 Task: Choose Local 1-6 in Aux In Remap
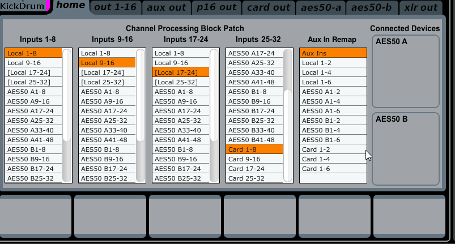pos(333,82)
